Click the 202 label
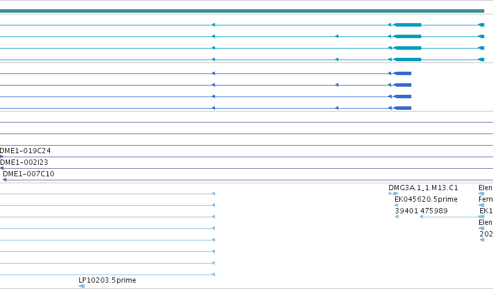Viewport: 493px width, 289px height. (x=487, y=234)
